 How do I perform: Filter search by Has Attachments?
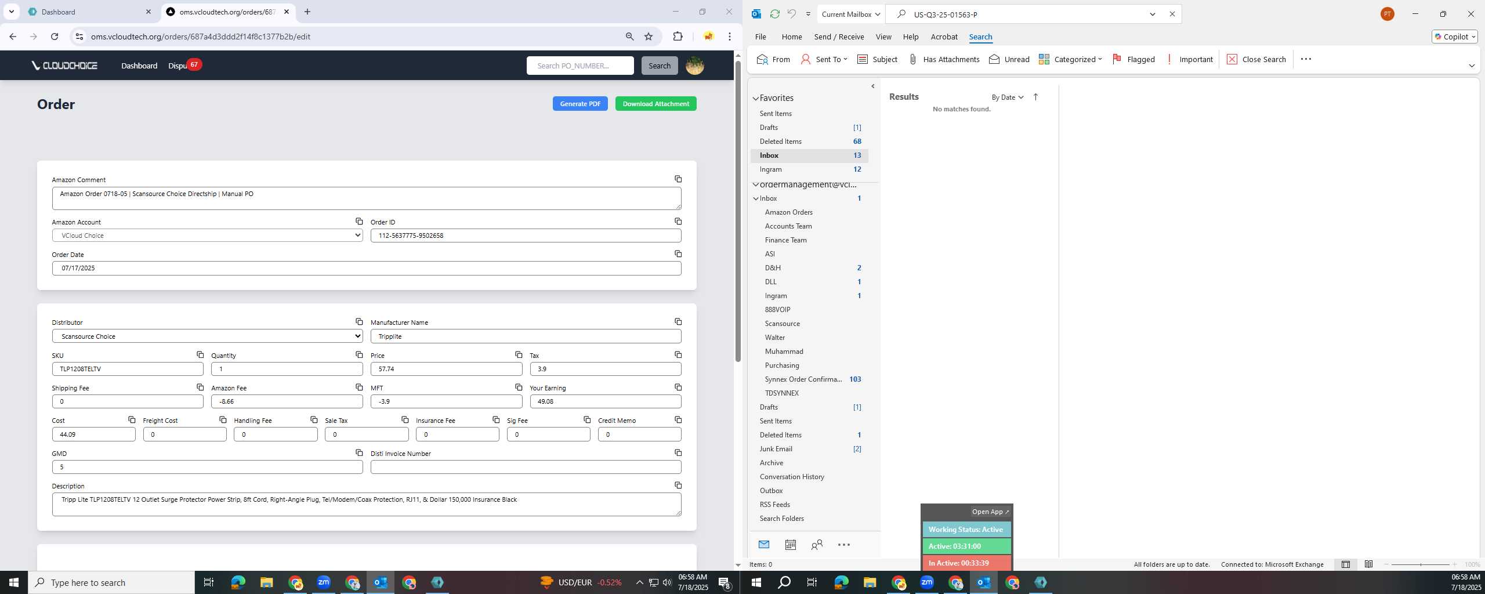[x=943, y=59]
